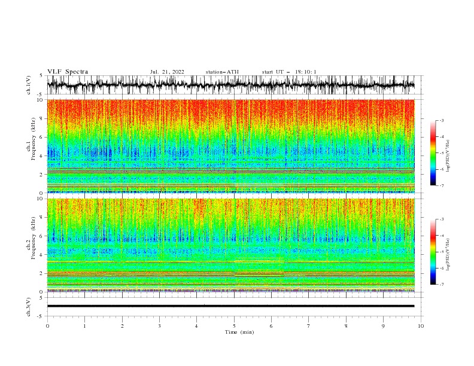The image size is (474, 366).
Task: Select the ch.2 "Frequency (kHz)" axis label
Action: pyautogui.click(x=34, y=238)
